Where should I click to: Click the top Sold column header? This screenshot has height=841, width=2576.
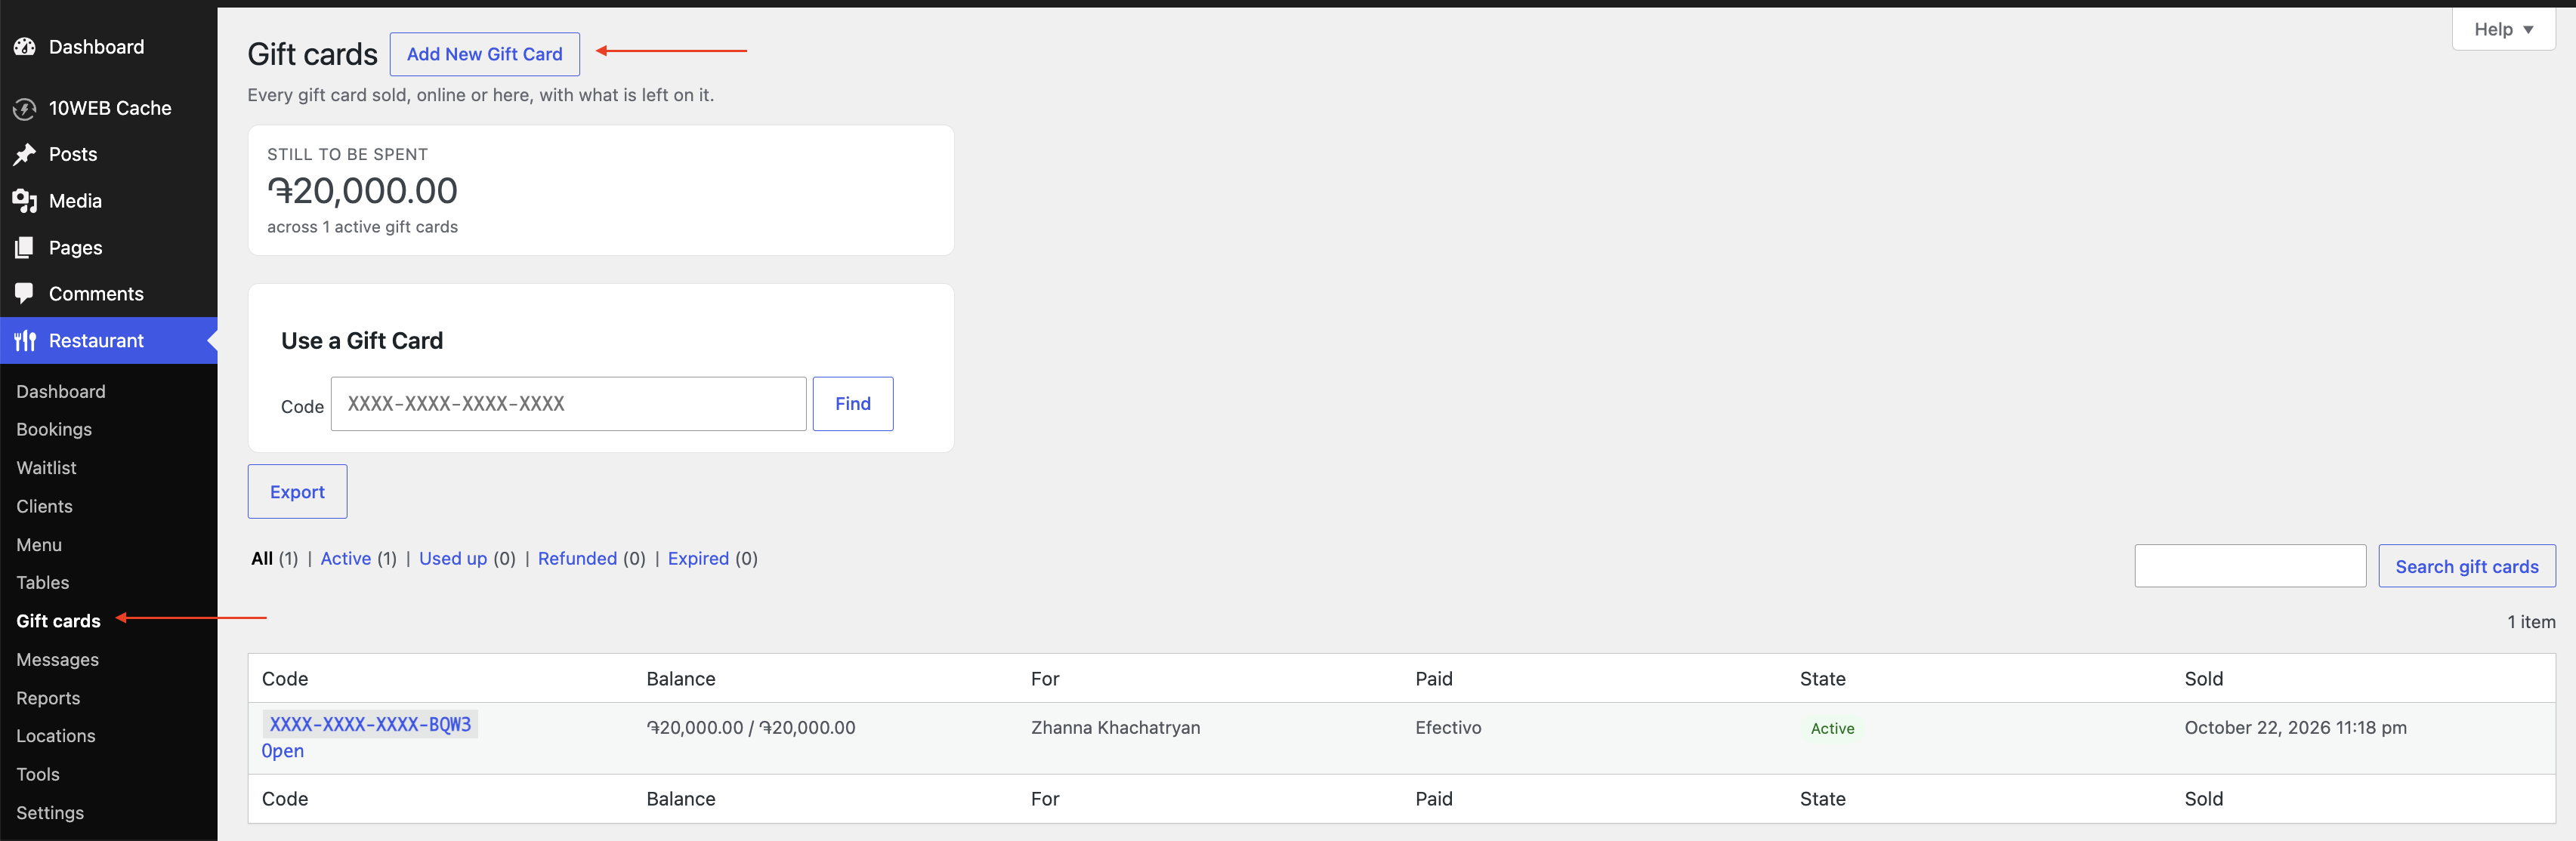point(2203,678)
